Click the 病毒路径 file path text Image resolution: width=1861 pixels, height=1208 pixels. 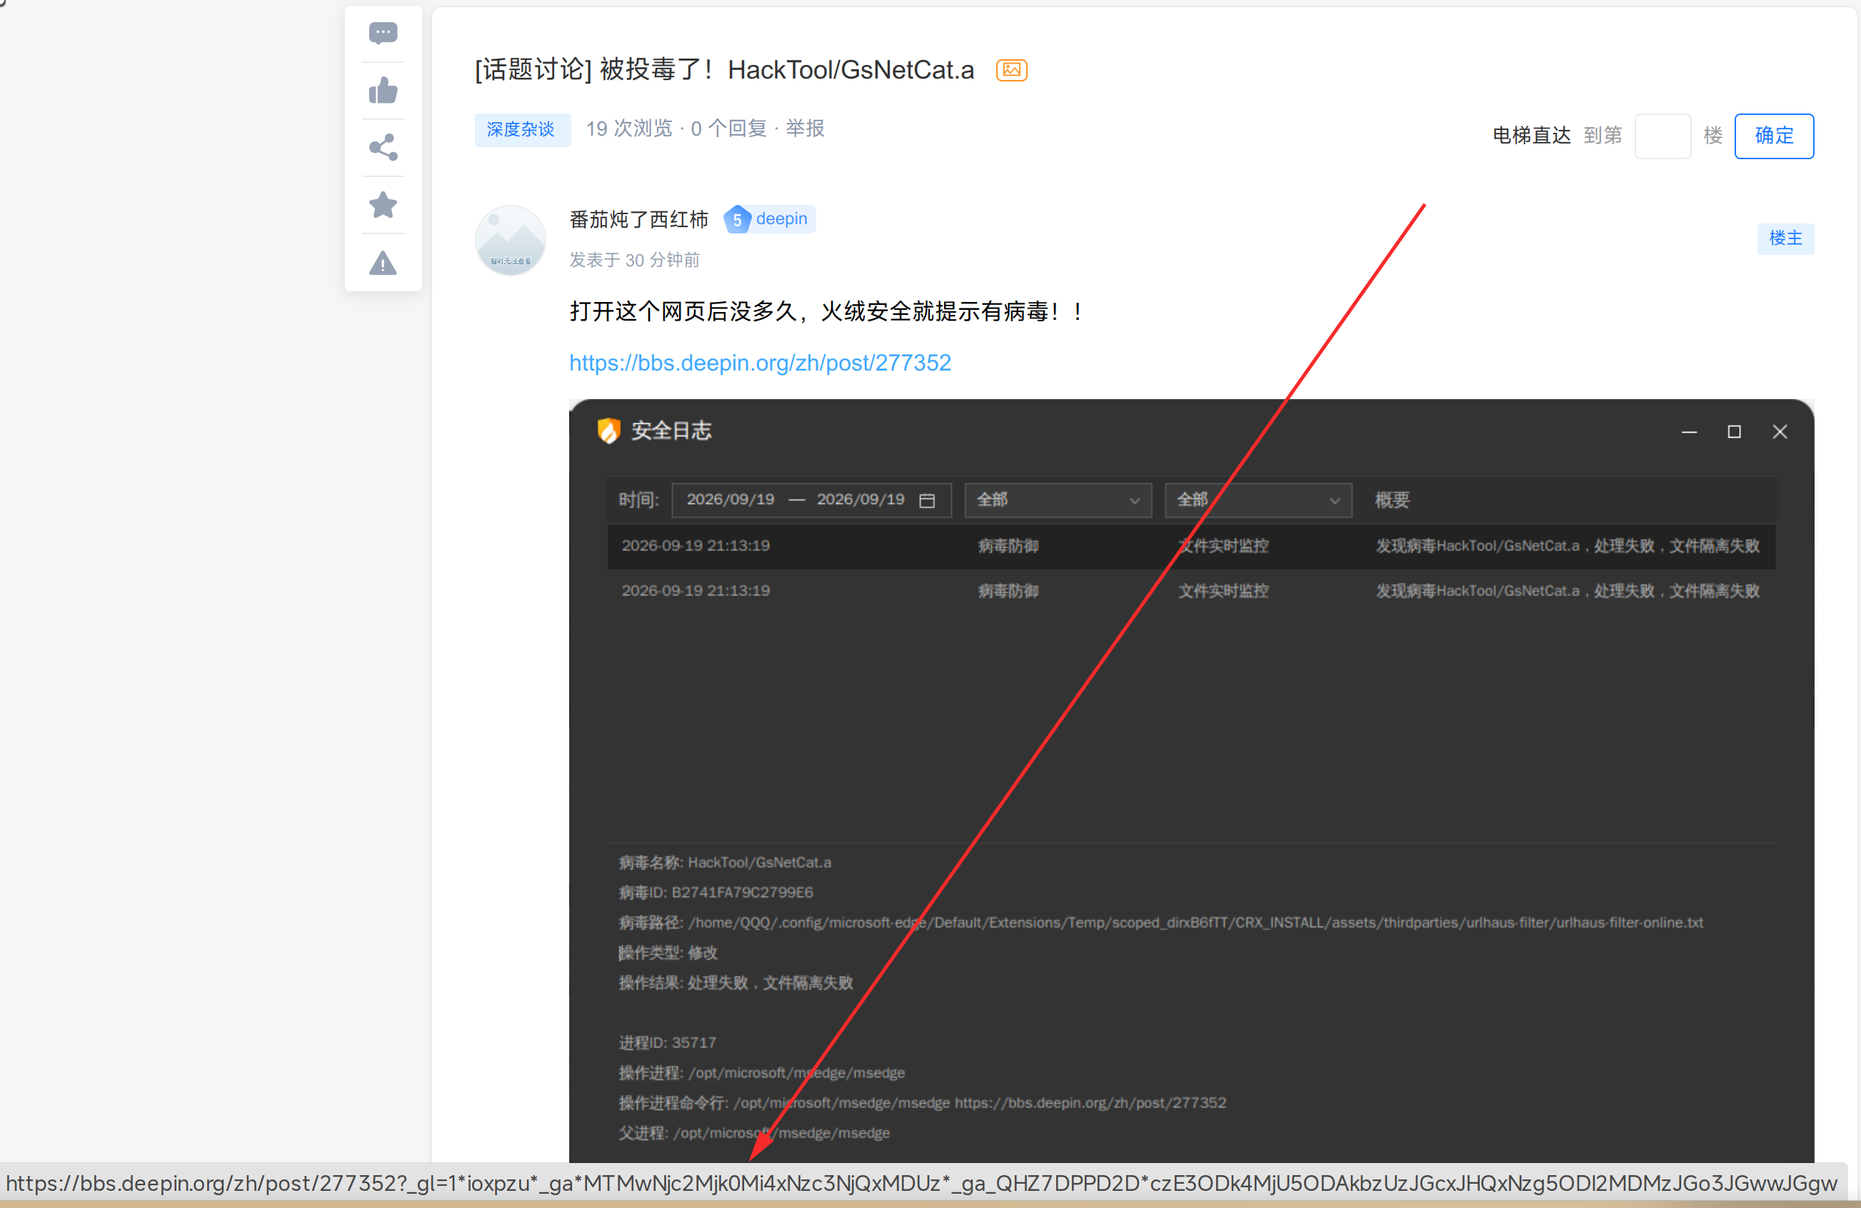click(1160, 922)
